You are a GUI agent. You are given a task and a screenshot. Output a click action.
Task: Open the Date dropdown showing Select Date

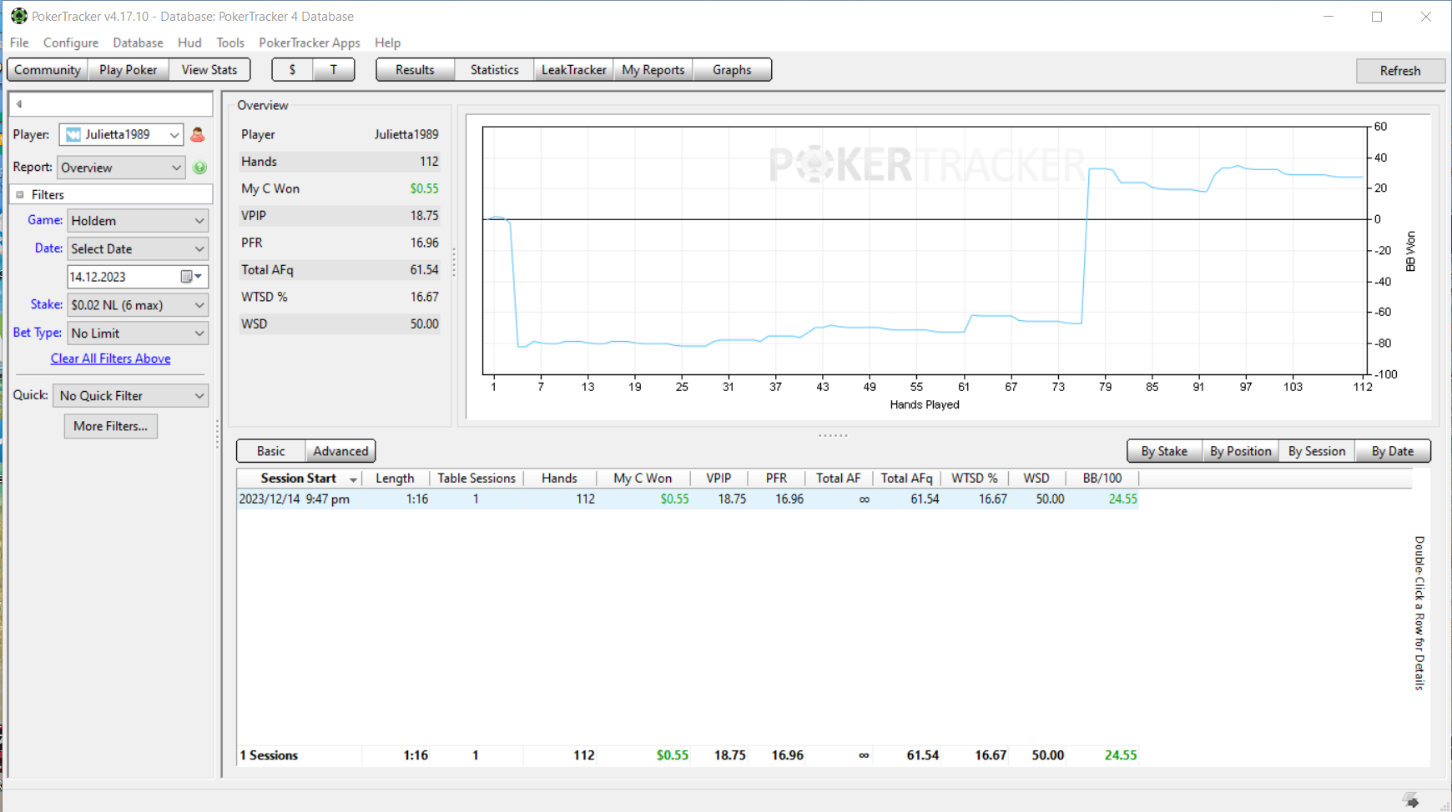point(138,248)
